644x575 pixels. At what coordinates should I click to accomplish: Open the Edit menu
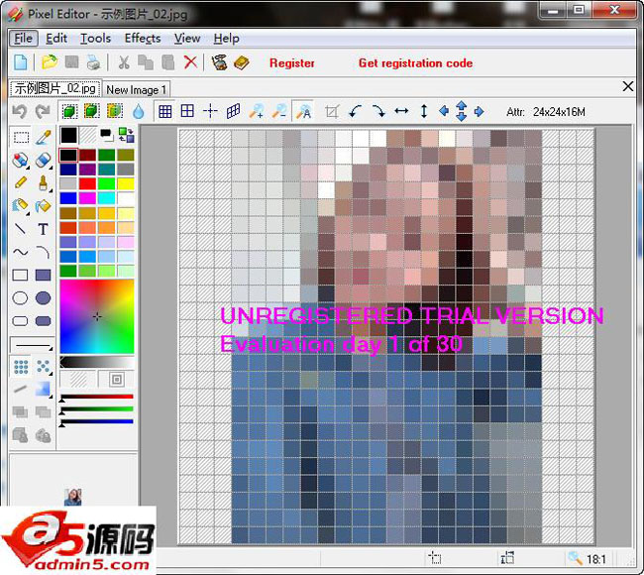click(56, 39)
